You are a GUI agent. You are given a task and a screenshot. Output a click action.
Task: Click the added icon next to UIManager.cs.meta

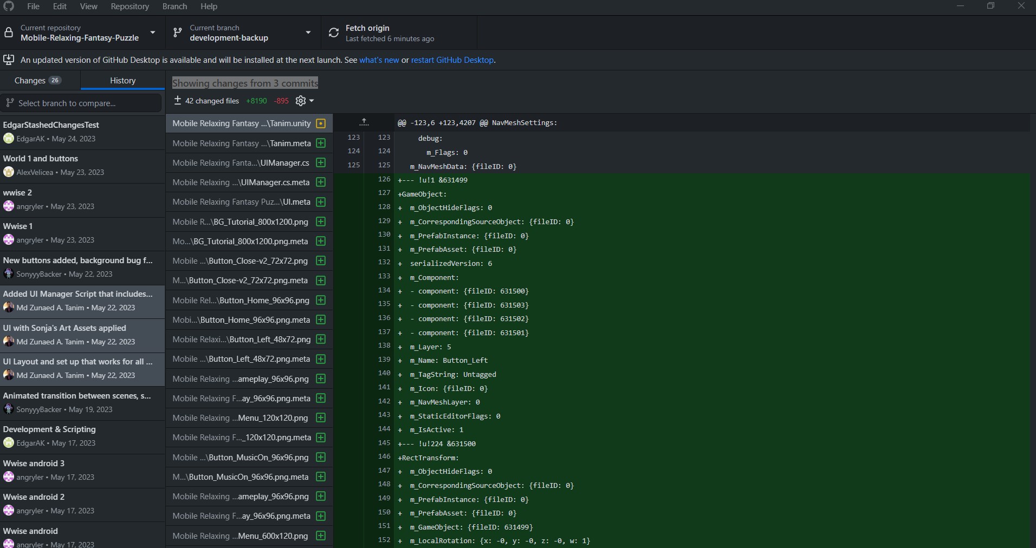(x=321, y=182)
